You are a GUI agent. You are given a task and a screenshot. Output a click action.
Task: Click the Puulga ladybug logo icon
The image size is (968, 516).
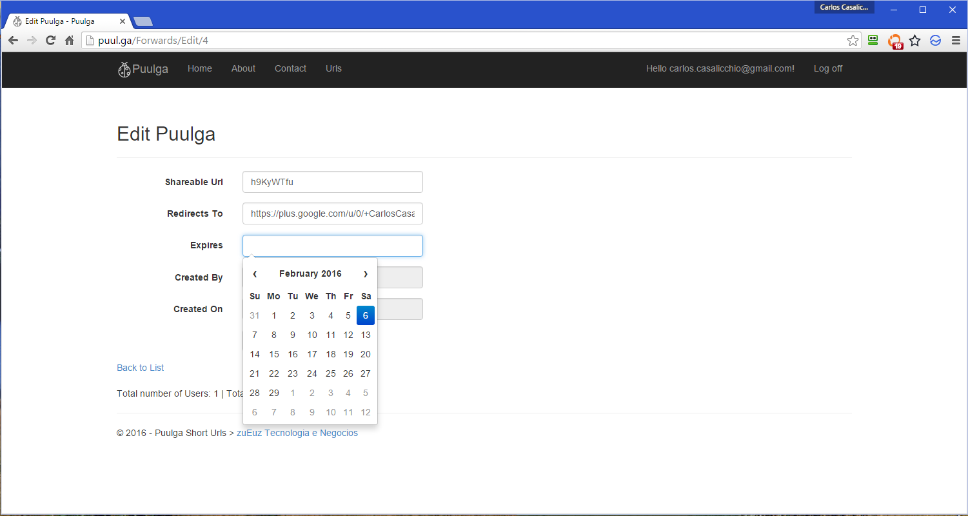tap(124, 69)
